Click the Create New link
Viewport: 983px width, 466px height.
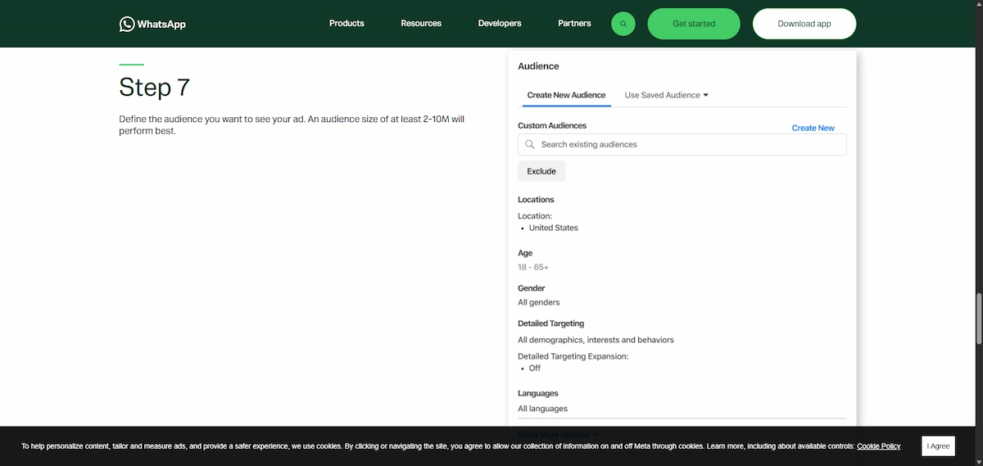[813, 128]
